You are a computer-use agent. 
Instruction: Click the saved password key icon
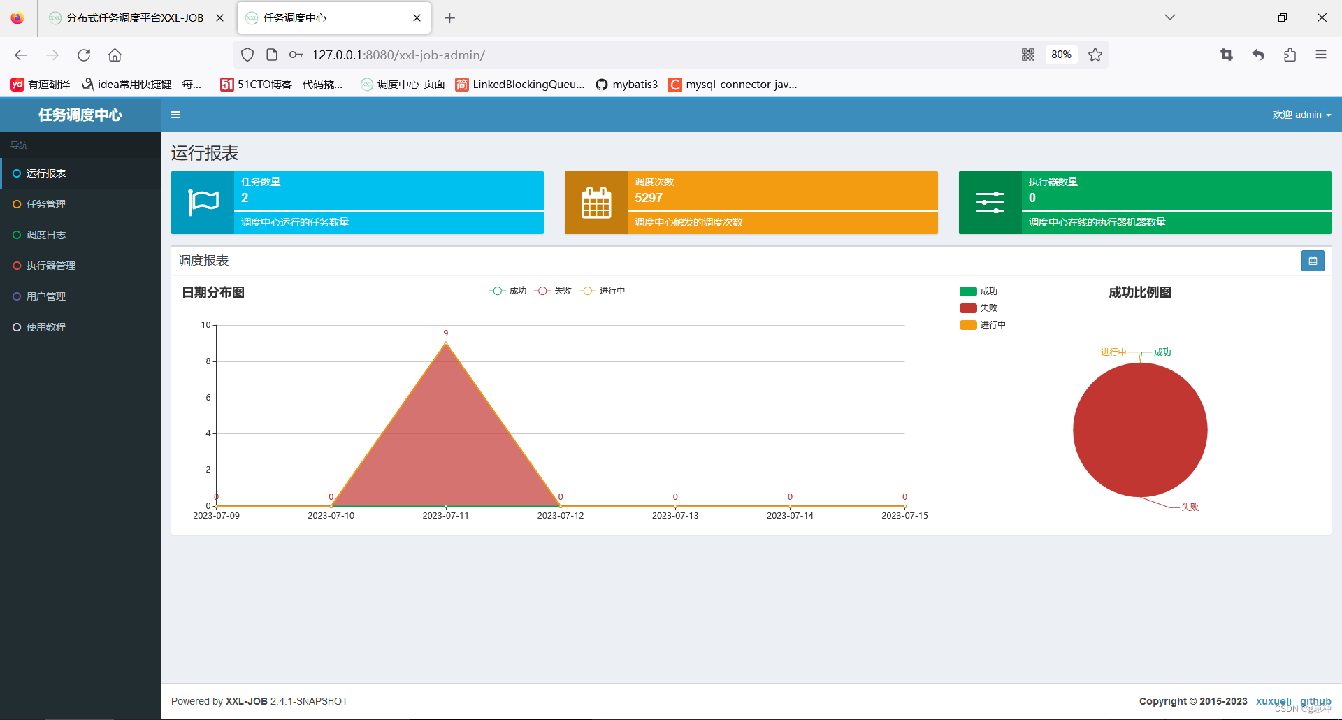(296, 55)
